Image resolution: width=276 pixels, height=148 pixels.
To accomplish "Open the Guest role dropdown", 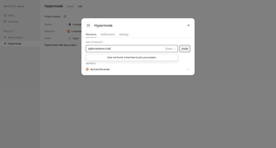I will [x=170, y=49].
